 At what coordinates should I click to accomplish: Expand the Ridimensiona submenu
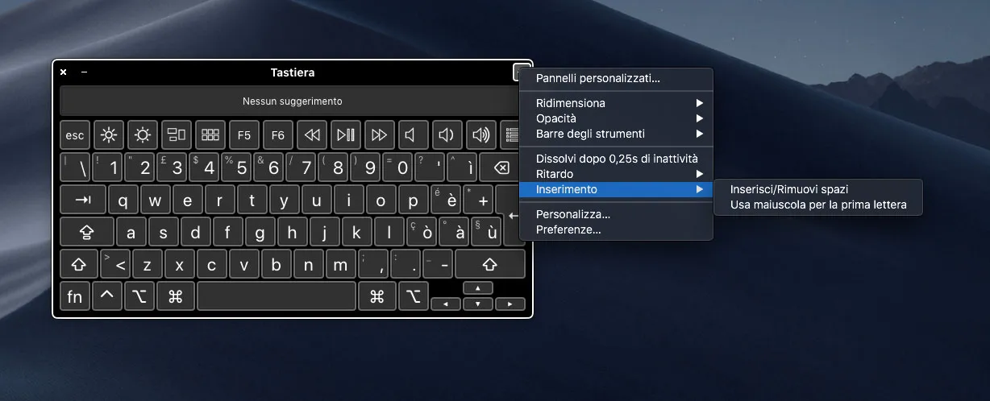tap(617, 103)
